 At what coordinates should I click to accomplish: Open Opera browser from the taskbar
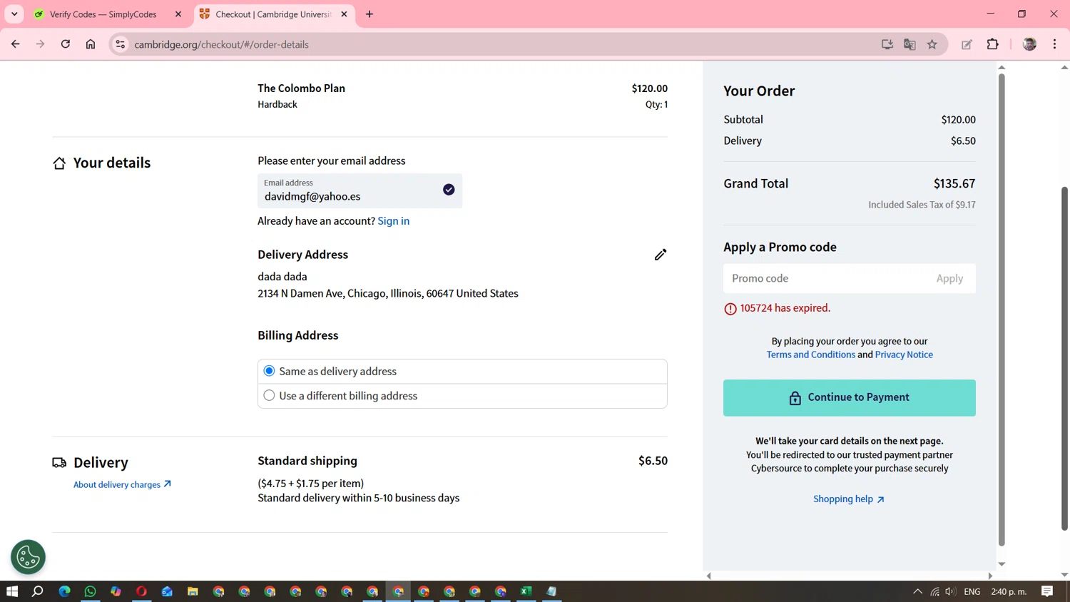[x=141, y=591]
